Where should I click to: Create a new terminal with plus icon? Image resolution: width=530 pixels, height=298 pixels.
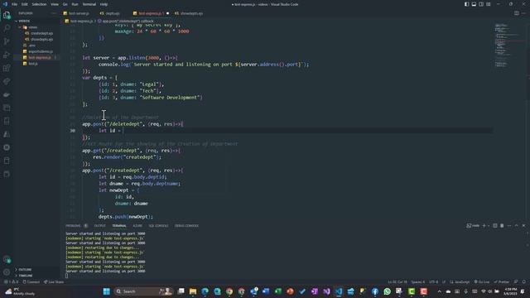484,226
